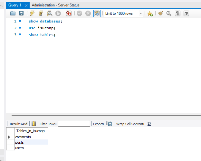Toggle result grid form view icon
The width and height of the screenshot is (201, 161).
click(33, 124)
